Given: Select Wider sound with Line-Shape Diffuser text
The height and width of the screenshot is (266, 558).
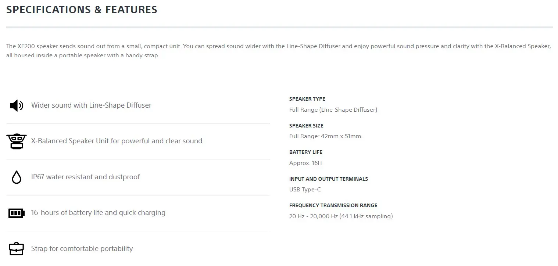Looking at the screenshot, I should click(91, 105).
